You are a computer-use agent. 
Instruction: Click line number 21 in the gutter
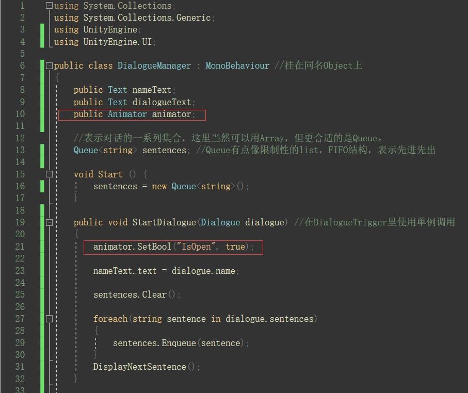[x=20, y=247]
